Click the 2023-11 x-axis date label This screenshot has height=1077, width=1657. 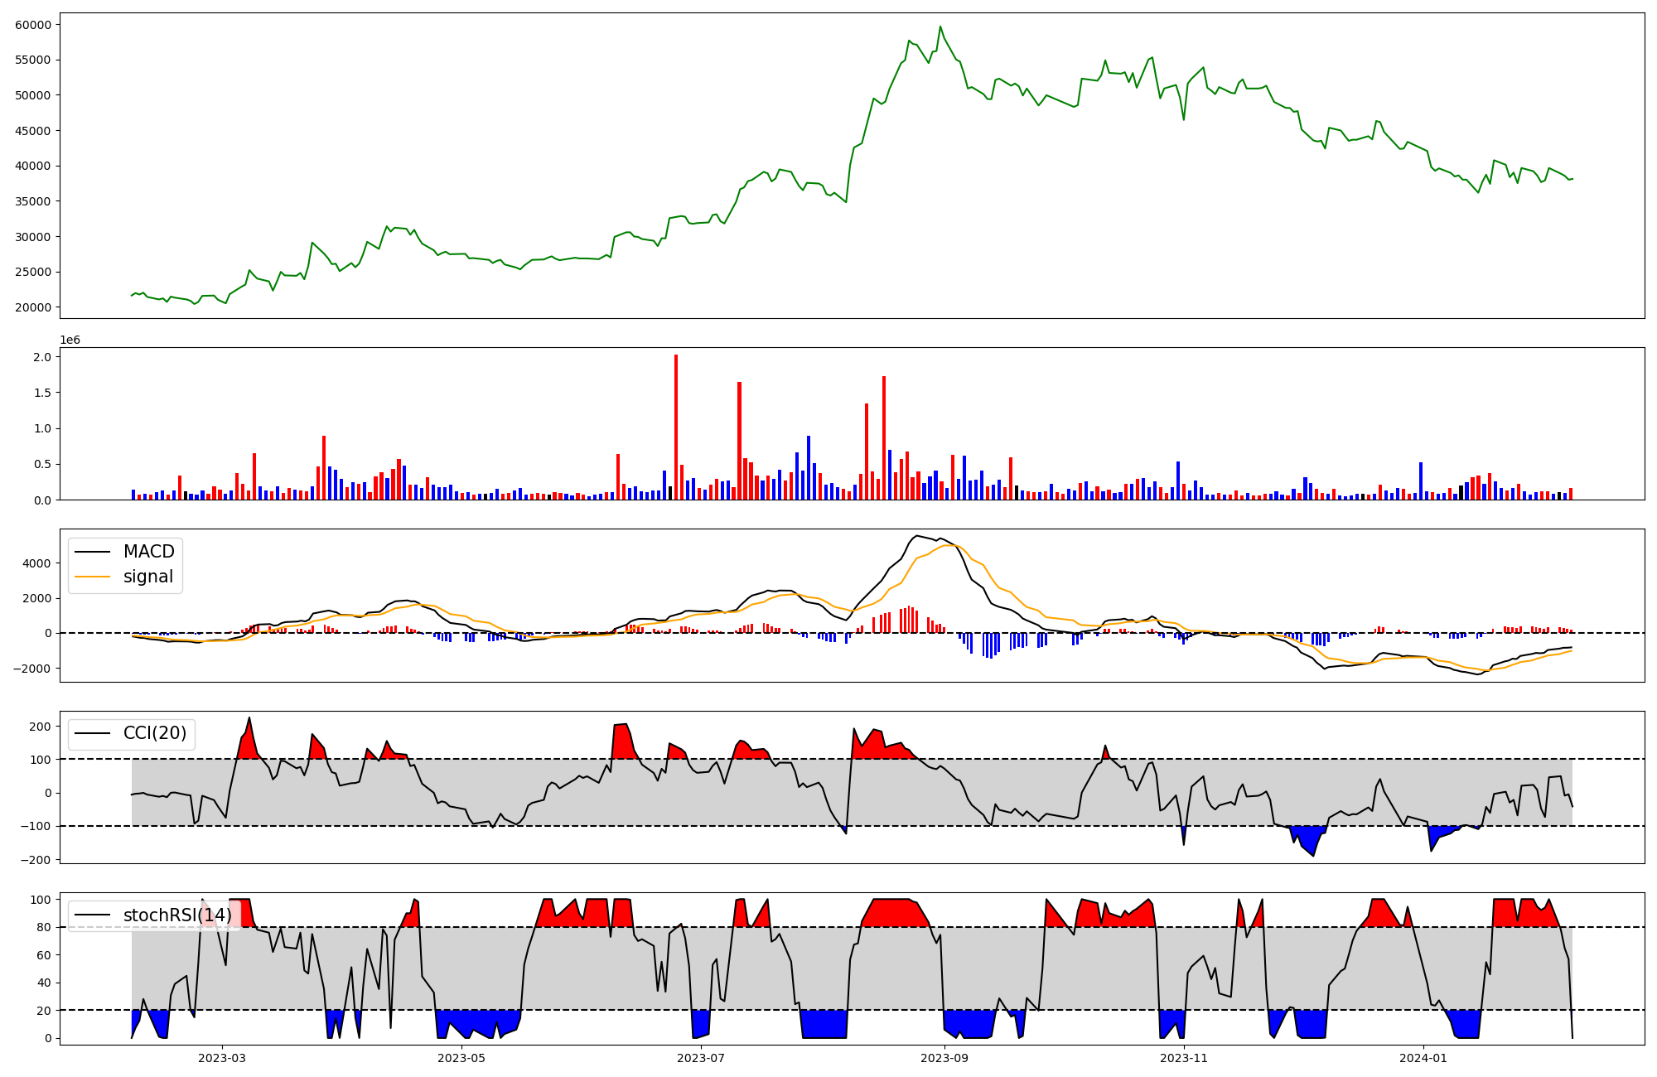(x=1184, y=1058)
